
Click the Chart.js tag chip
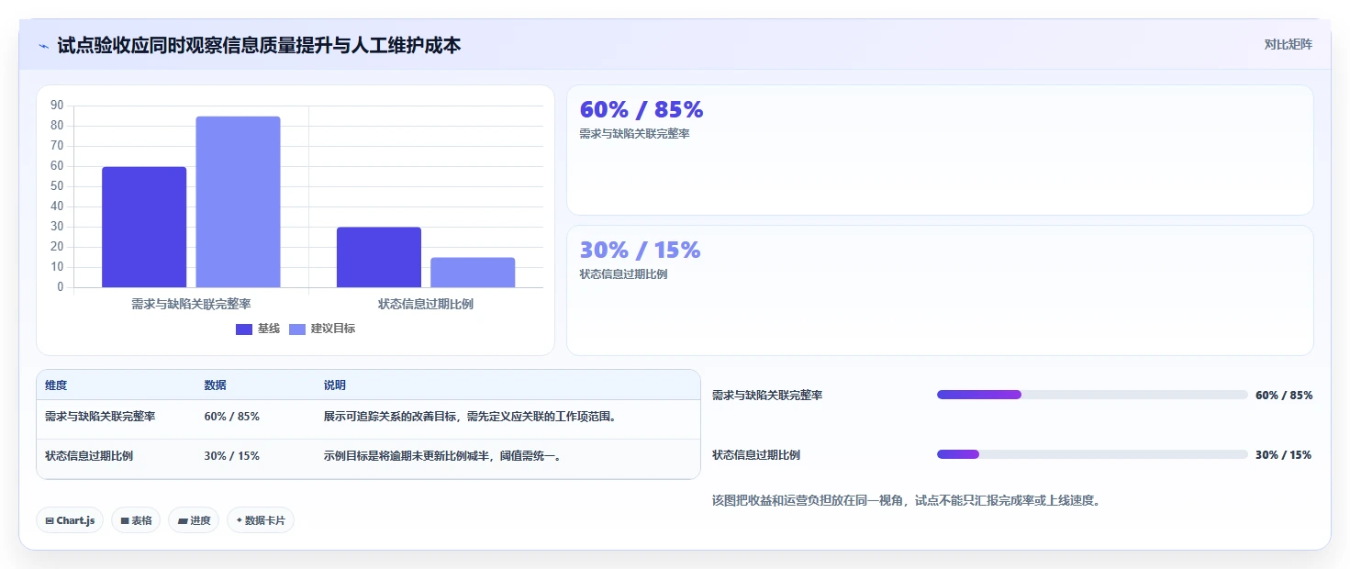coord(70,520)
